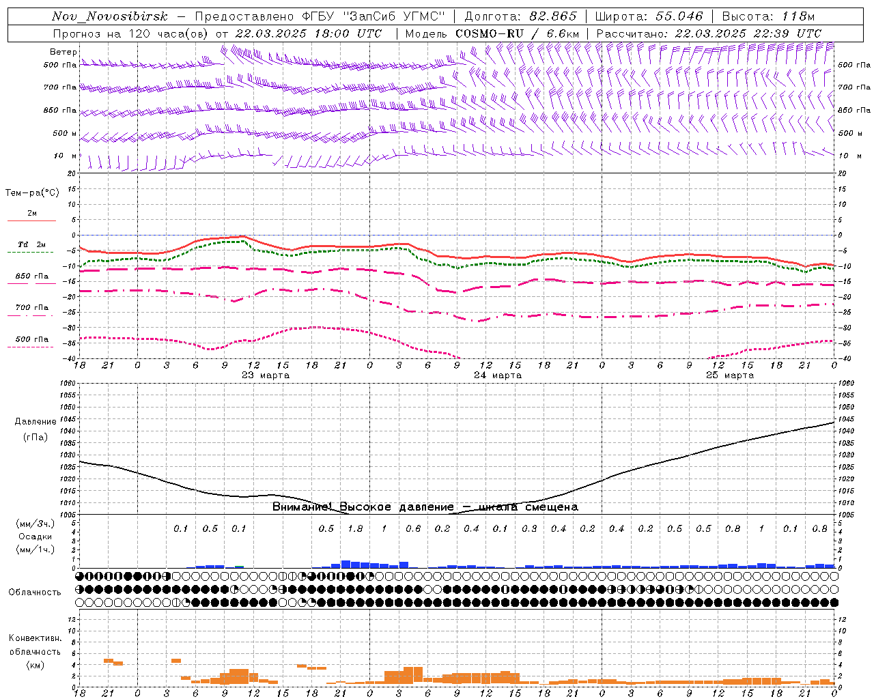Click the 2м temperature legend label
This screenshot has height=699, width=874.
click(32, 213)
